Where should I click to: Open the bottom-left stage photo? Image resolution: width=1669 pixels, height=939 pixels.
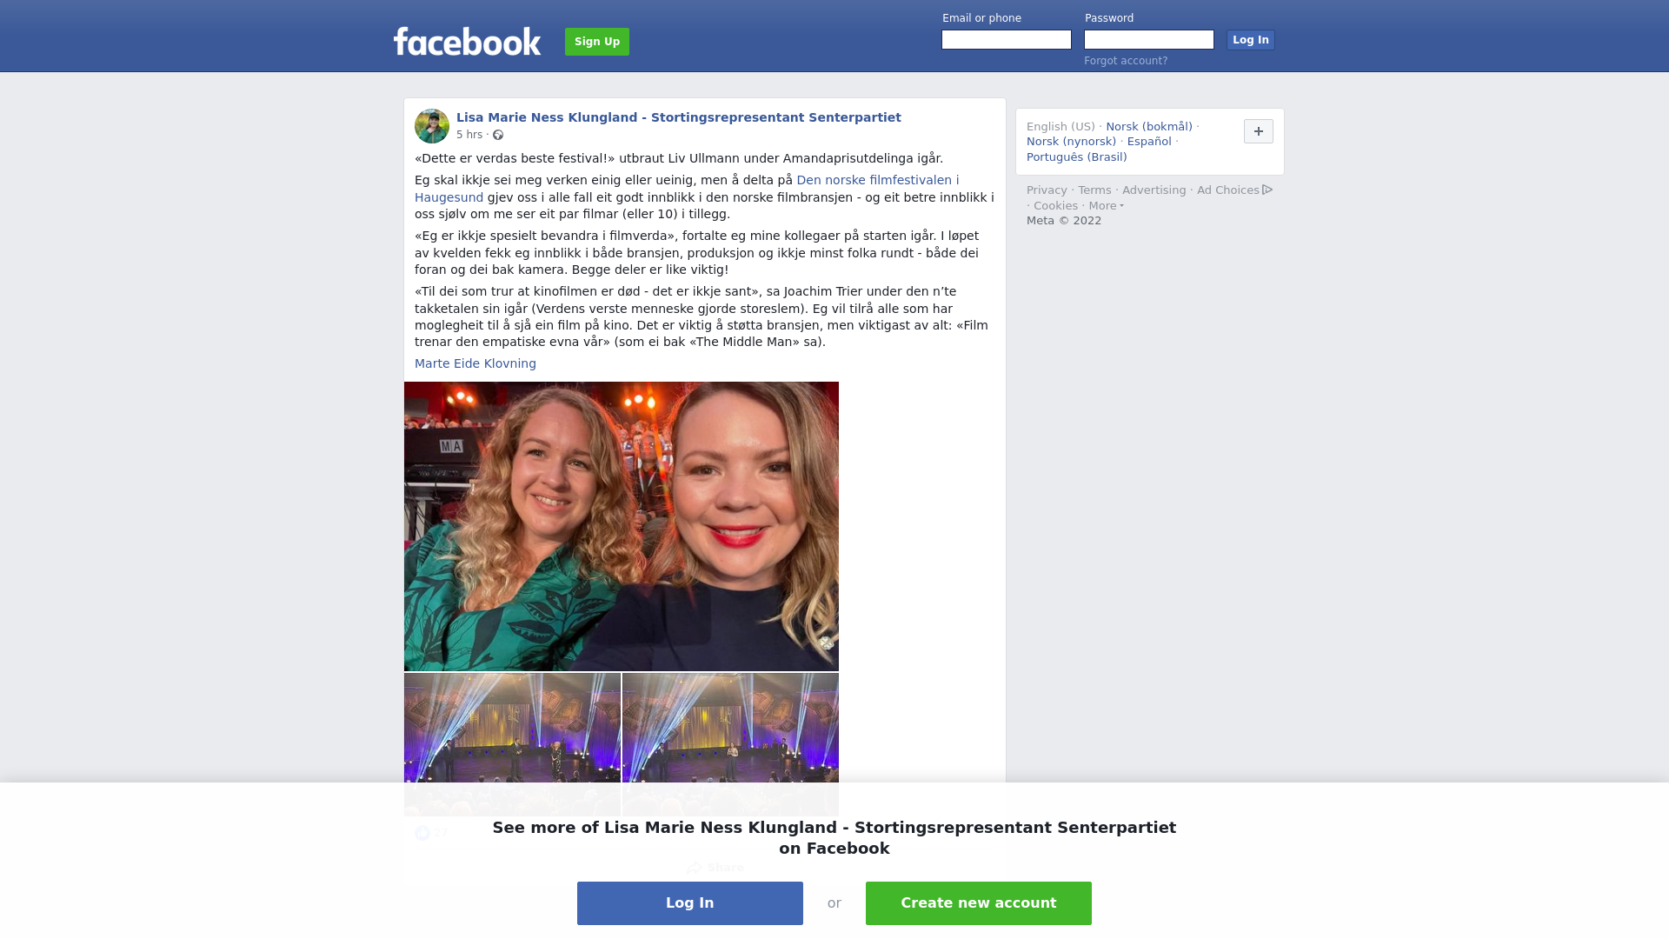pyautogui.click(x=512, y=744)
